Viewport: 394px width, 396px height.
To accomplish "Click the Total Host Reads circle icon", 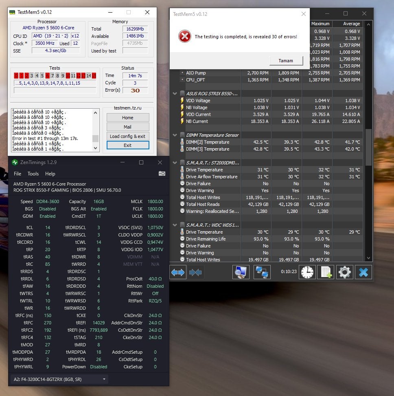I will [x=182, y=204].
